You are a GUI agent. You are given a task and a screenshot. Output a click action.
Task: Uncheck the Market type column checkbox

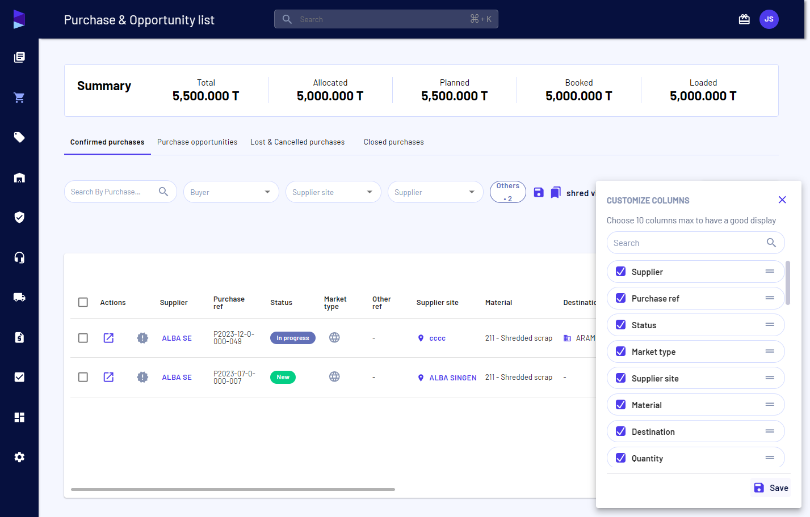(621, 351)
